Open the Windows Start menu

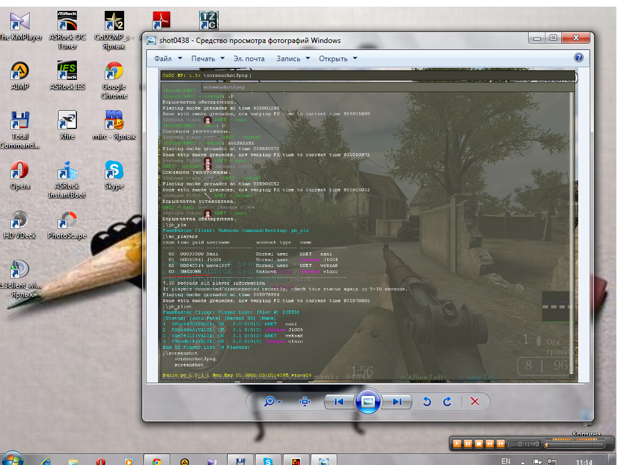click(12, 459)
